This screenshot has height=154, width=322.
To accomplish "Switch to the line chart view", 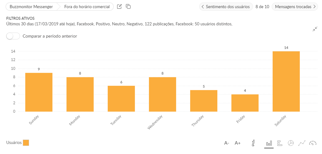I will tap(302, 143).
